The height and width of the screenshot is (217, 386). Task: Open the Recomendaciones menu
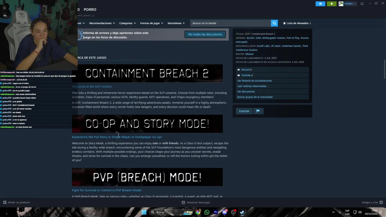(102, 23)
